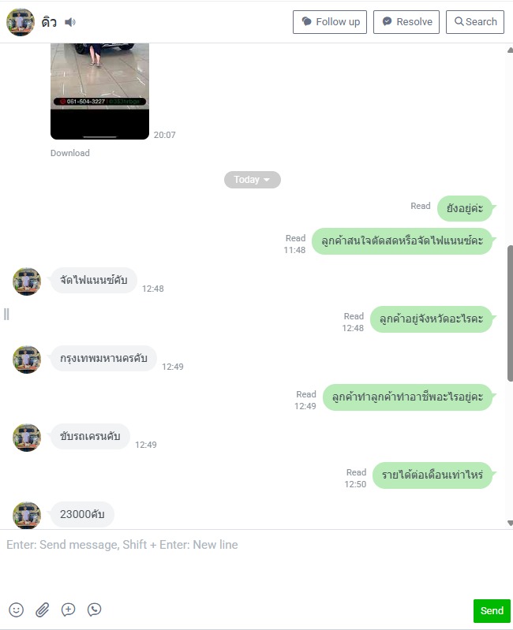Open the received car photo thumbnail
This screenshot has width=513, height=630.
coord(99,91)
